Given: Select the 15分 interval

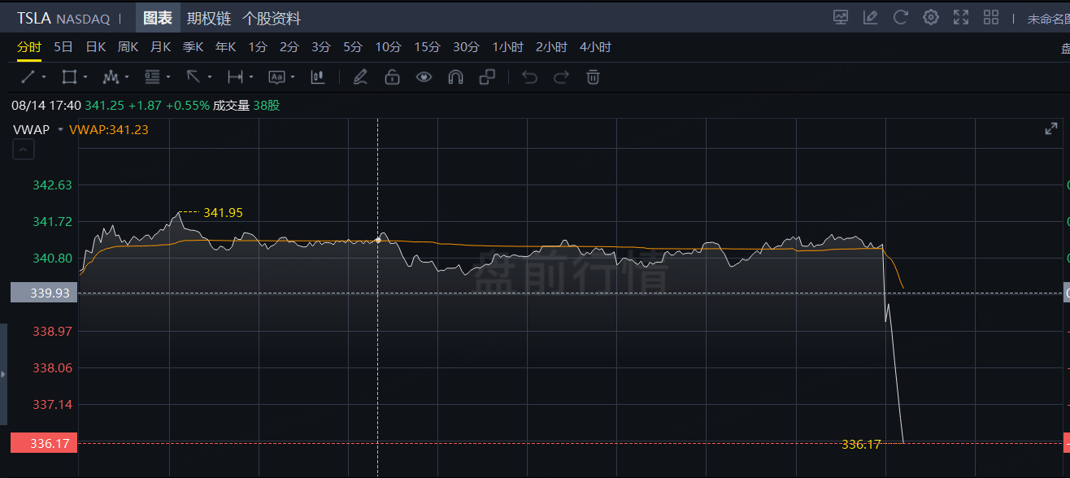Looking at the screenshot, I should click(x=427, y=47).
